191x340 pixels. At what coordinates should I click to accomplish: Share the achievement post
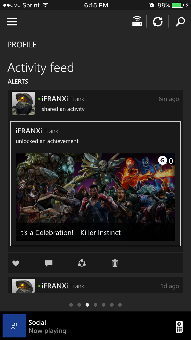click(x=82, y=263)
